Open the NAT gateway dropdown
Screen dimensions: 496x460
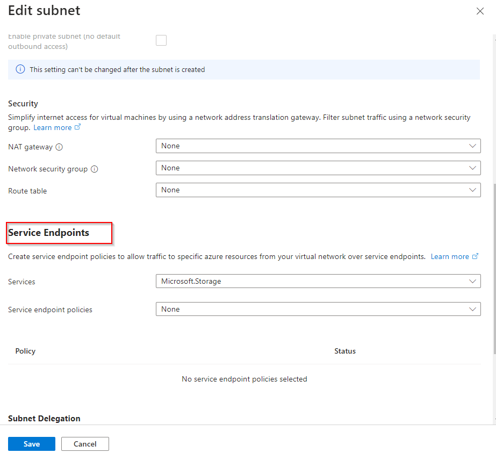click(x=318, y=146)
